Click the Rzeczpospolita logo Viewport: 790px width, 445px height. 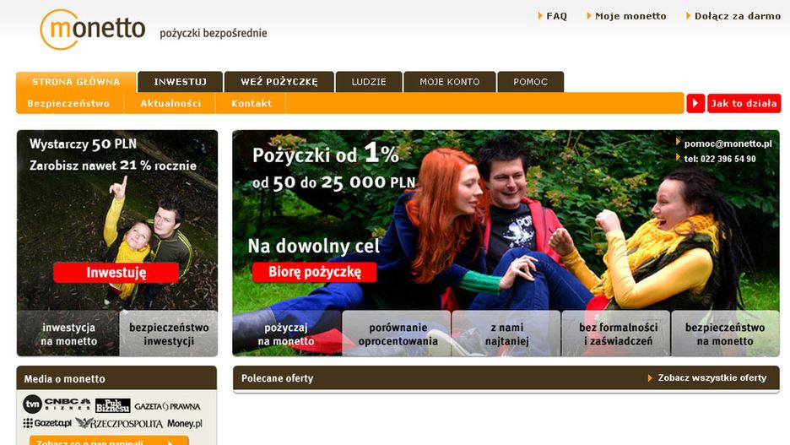pos(119,423)
